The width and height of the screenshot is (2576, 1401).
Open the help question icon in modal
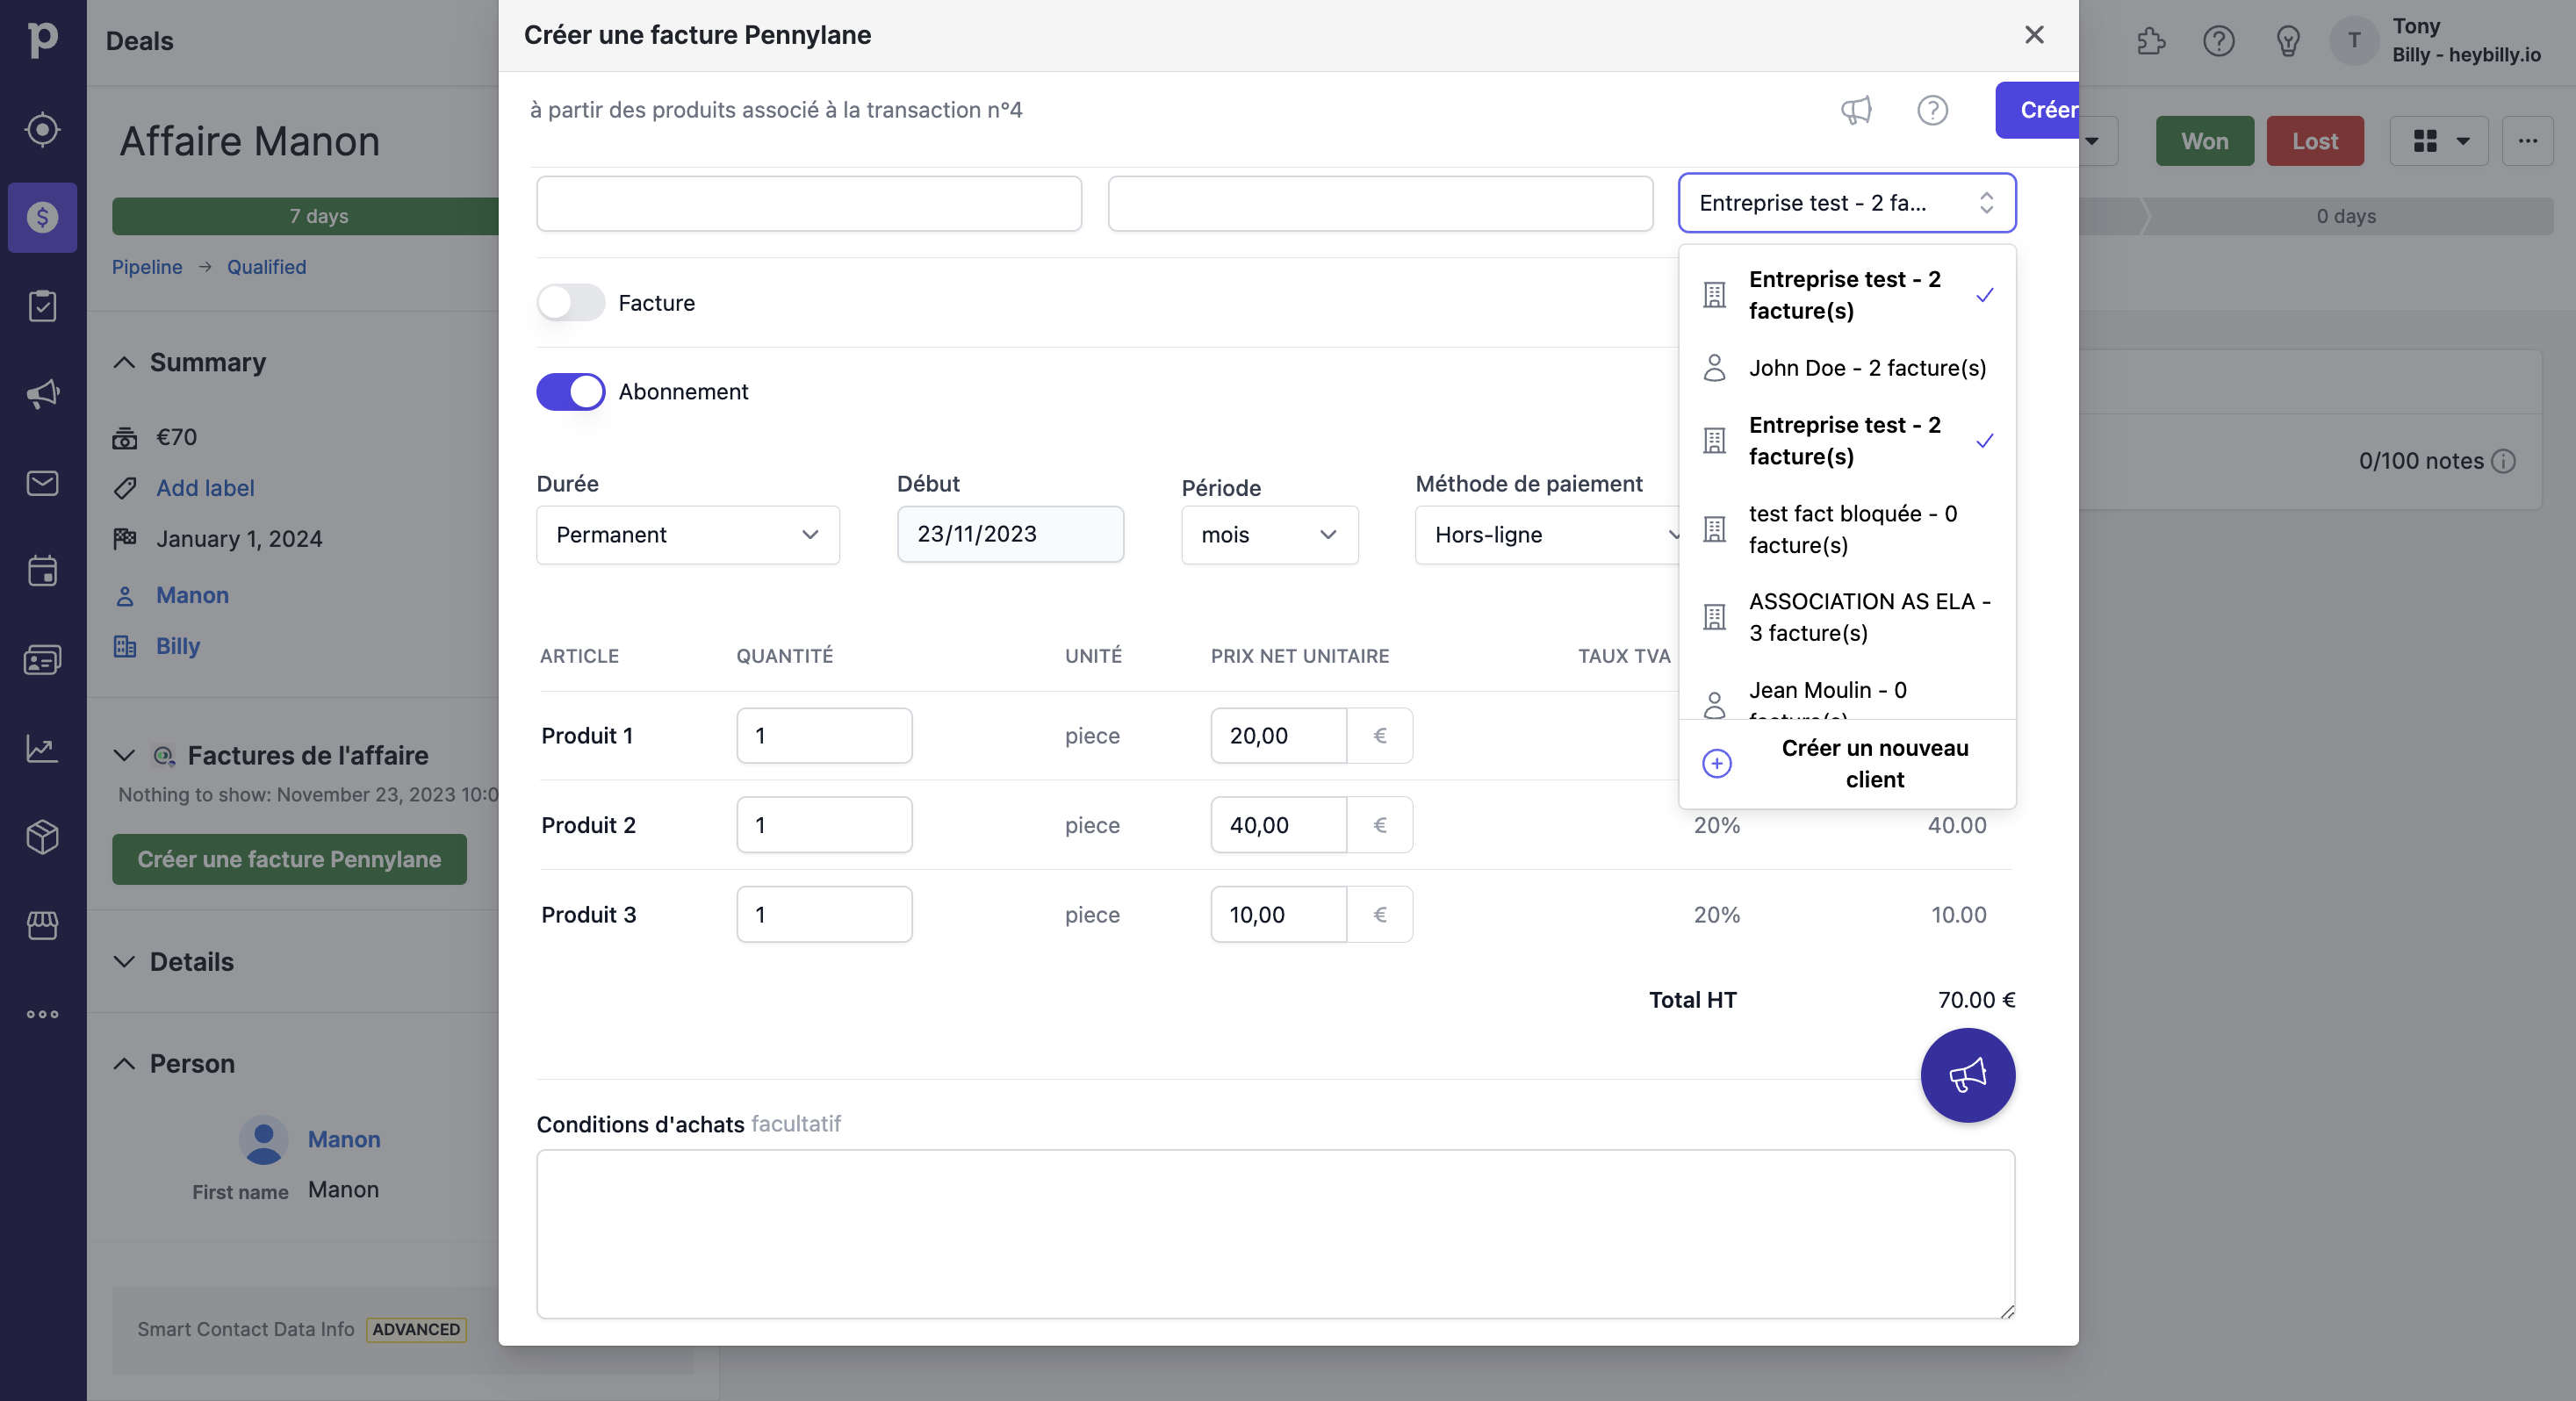(1932, 110)
